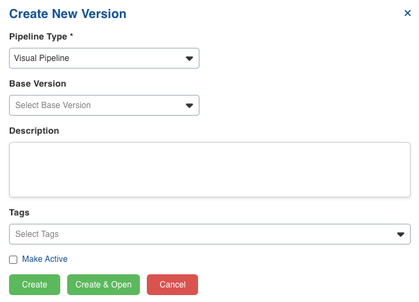Click the Tags field label
The height and width of the screenshot is (302, 419).
tap(19, 213)
